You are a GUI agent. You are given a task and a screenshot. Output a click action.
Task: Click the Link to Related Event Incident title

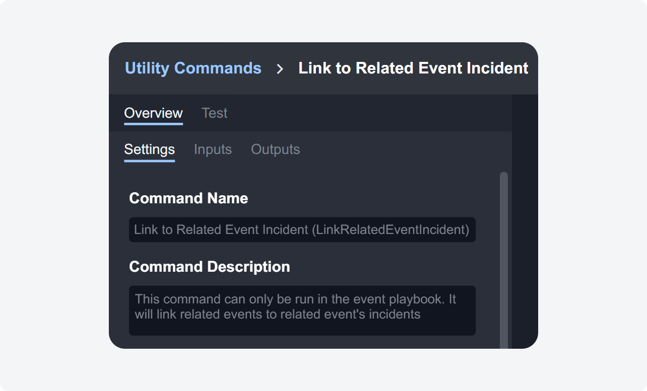413,68
